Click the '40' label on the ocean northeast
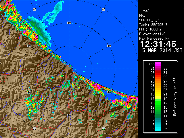 [109, 46]
